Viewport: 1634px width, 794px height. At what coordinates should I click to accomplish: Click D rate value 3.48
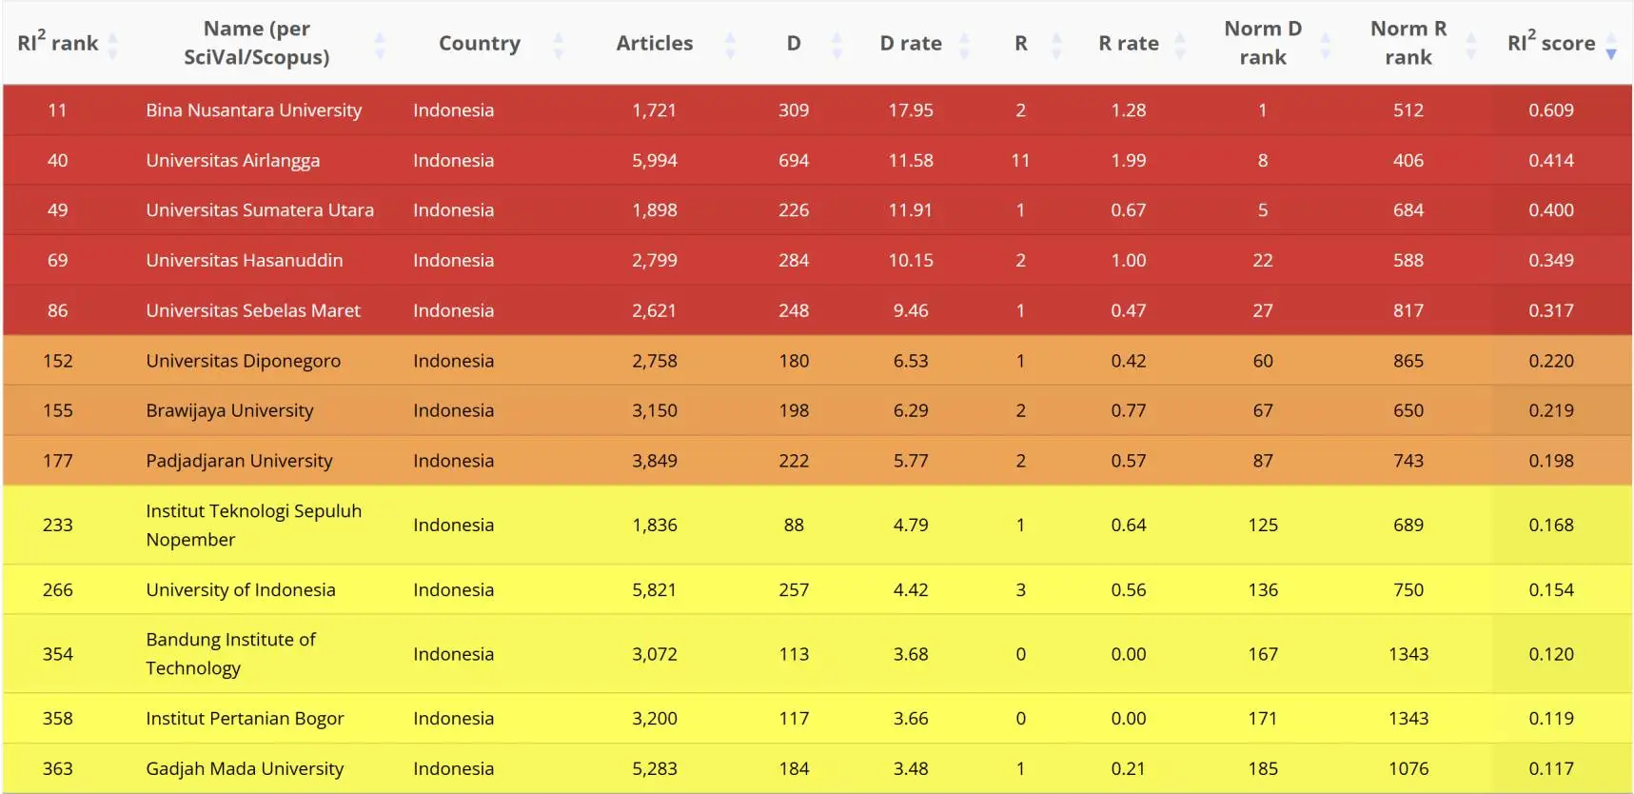point(911,769)
